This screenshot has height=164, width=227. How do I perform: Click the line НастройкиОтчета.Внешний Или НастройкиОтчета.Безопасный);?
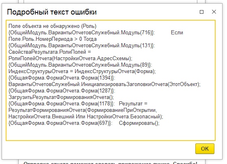[x=86, y=117]
